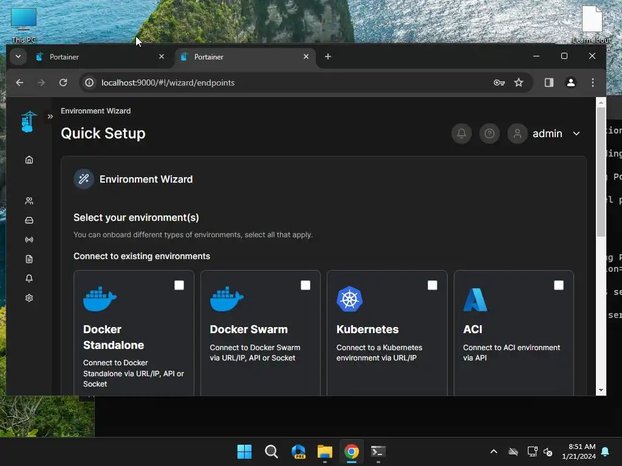Open the Terminal from the taskbar

tap(378, 451)
